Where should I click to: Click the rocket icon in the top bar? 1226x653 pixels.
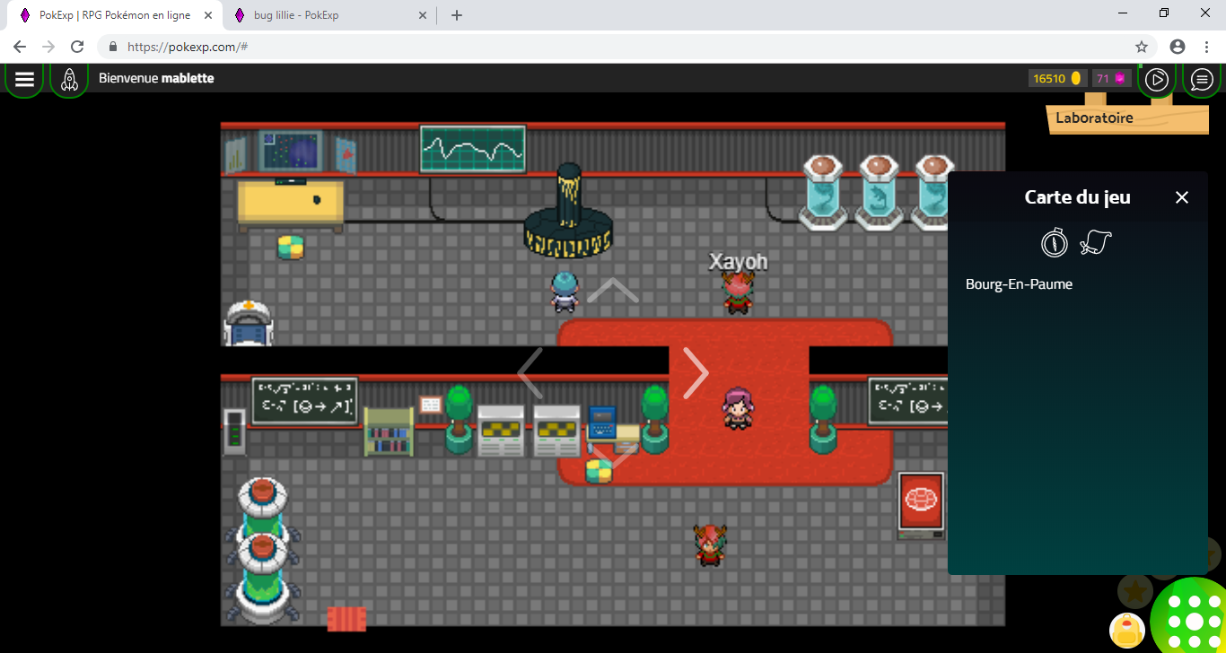click(69, 79)
